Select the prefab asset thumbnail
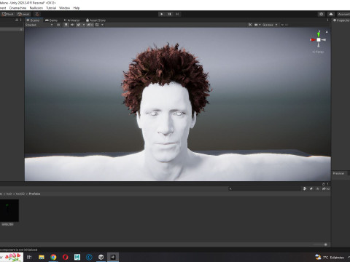350x262 pixels. [x=9, y=210]
